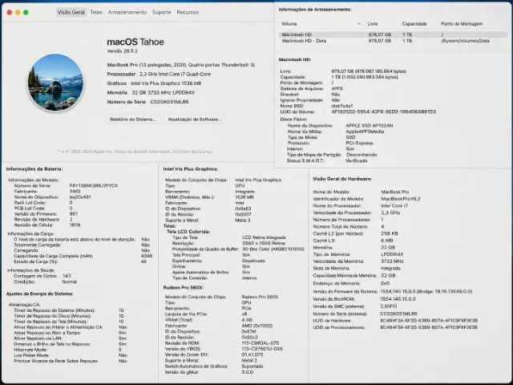Click the Hibernate Mode label
513x385 pixels.
pyautogui.click(x=30, y=350)
